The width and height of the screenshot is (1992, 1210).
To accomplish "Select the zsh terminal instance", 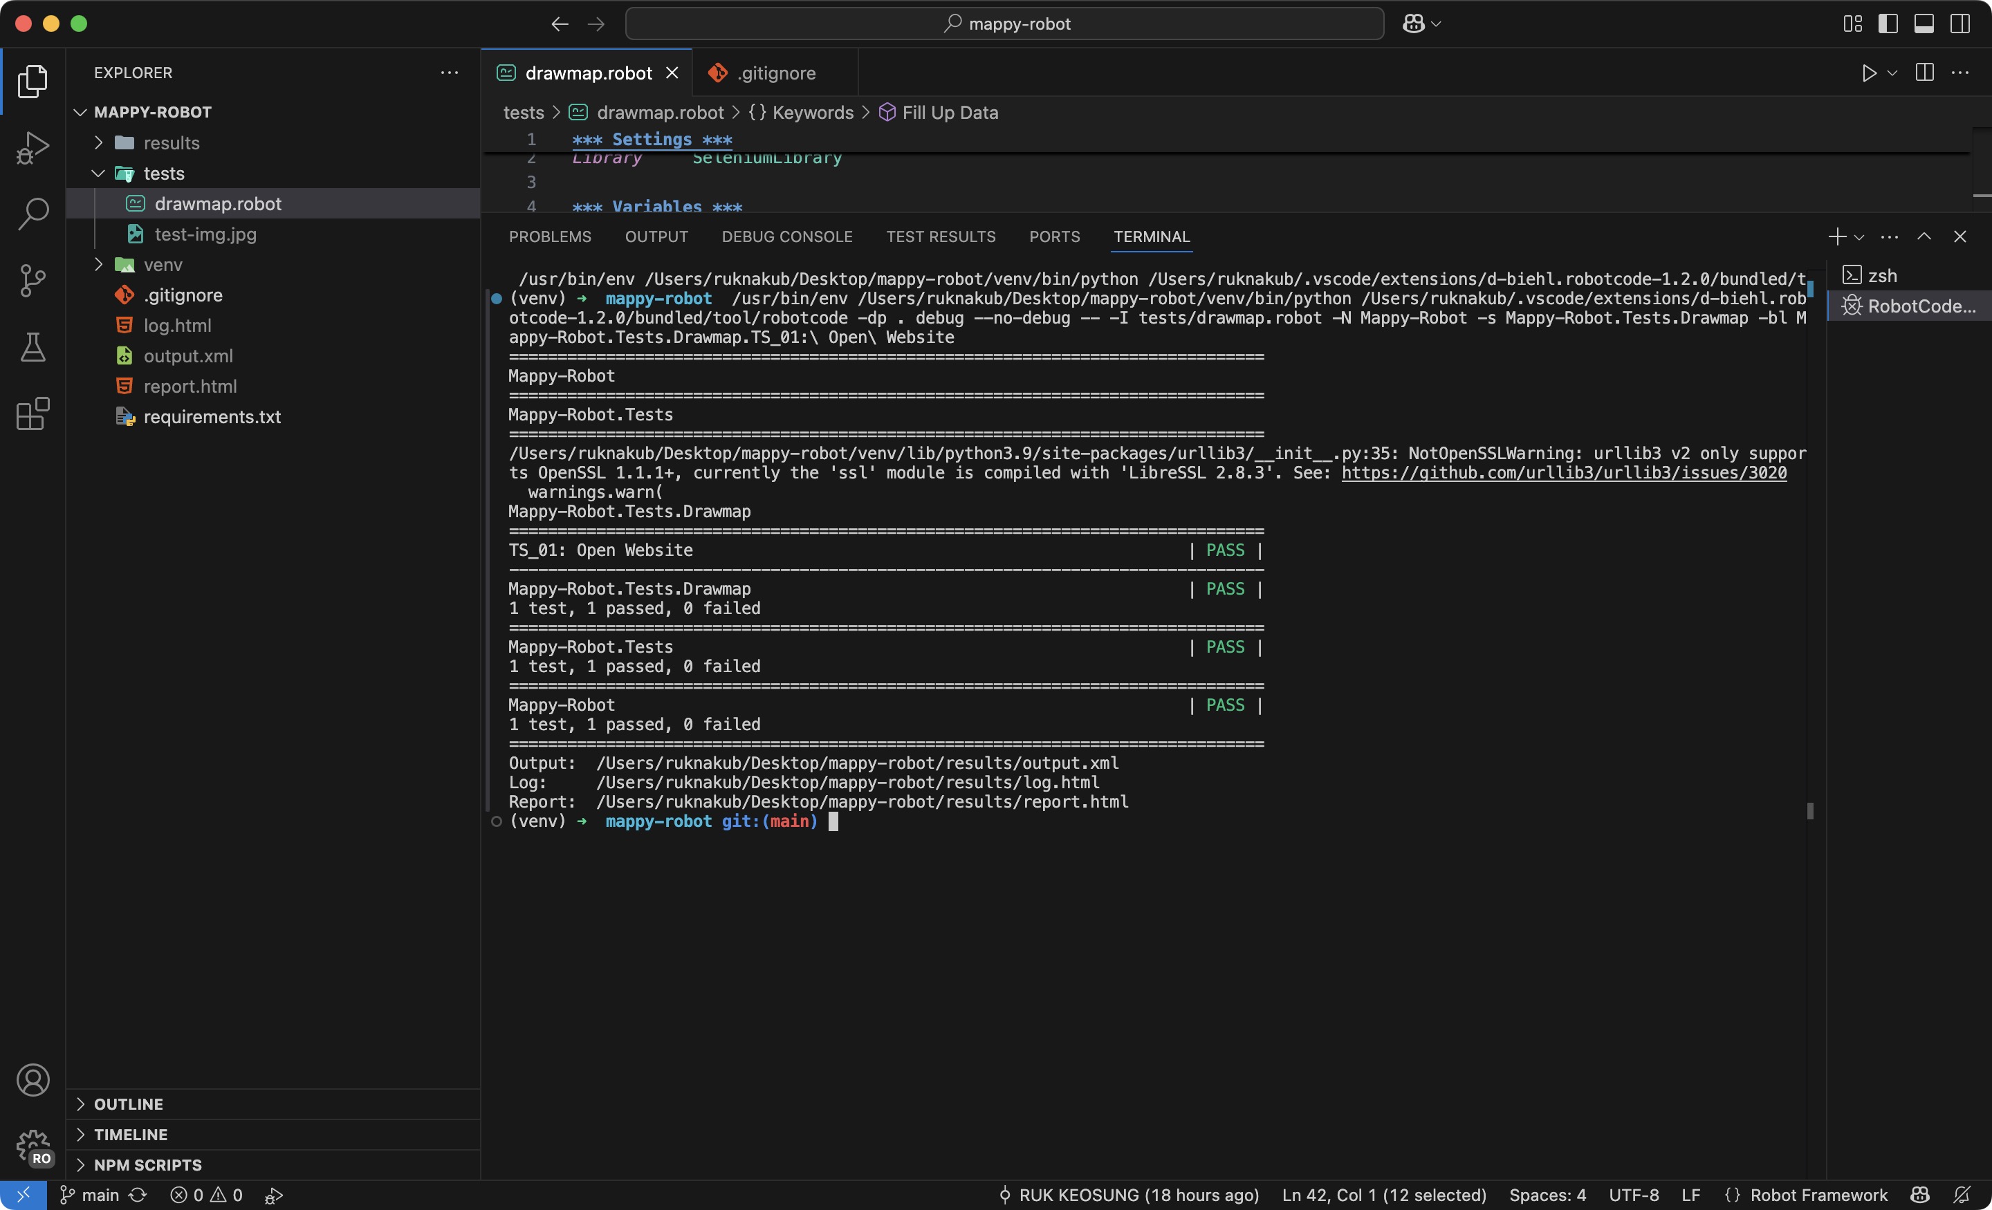I will click(x=1909, y=276).
